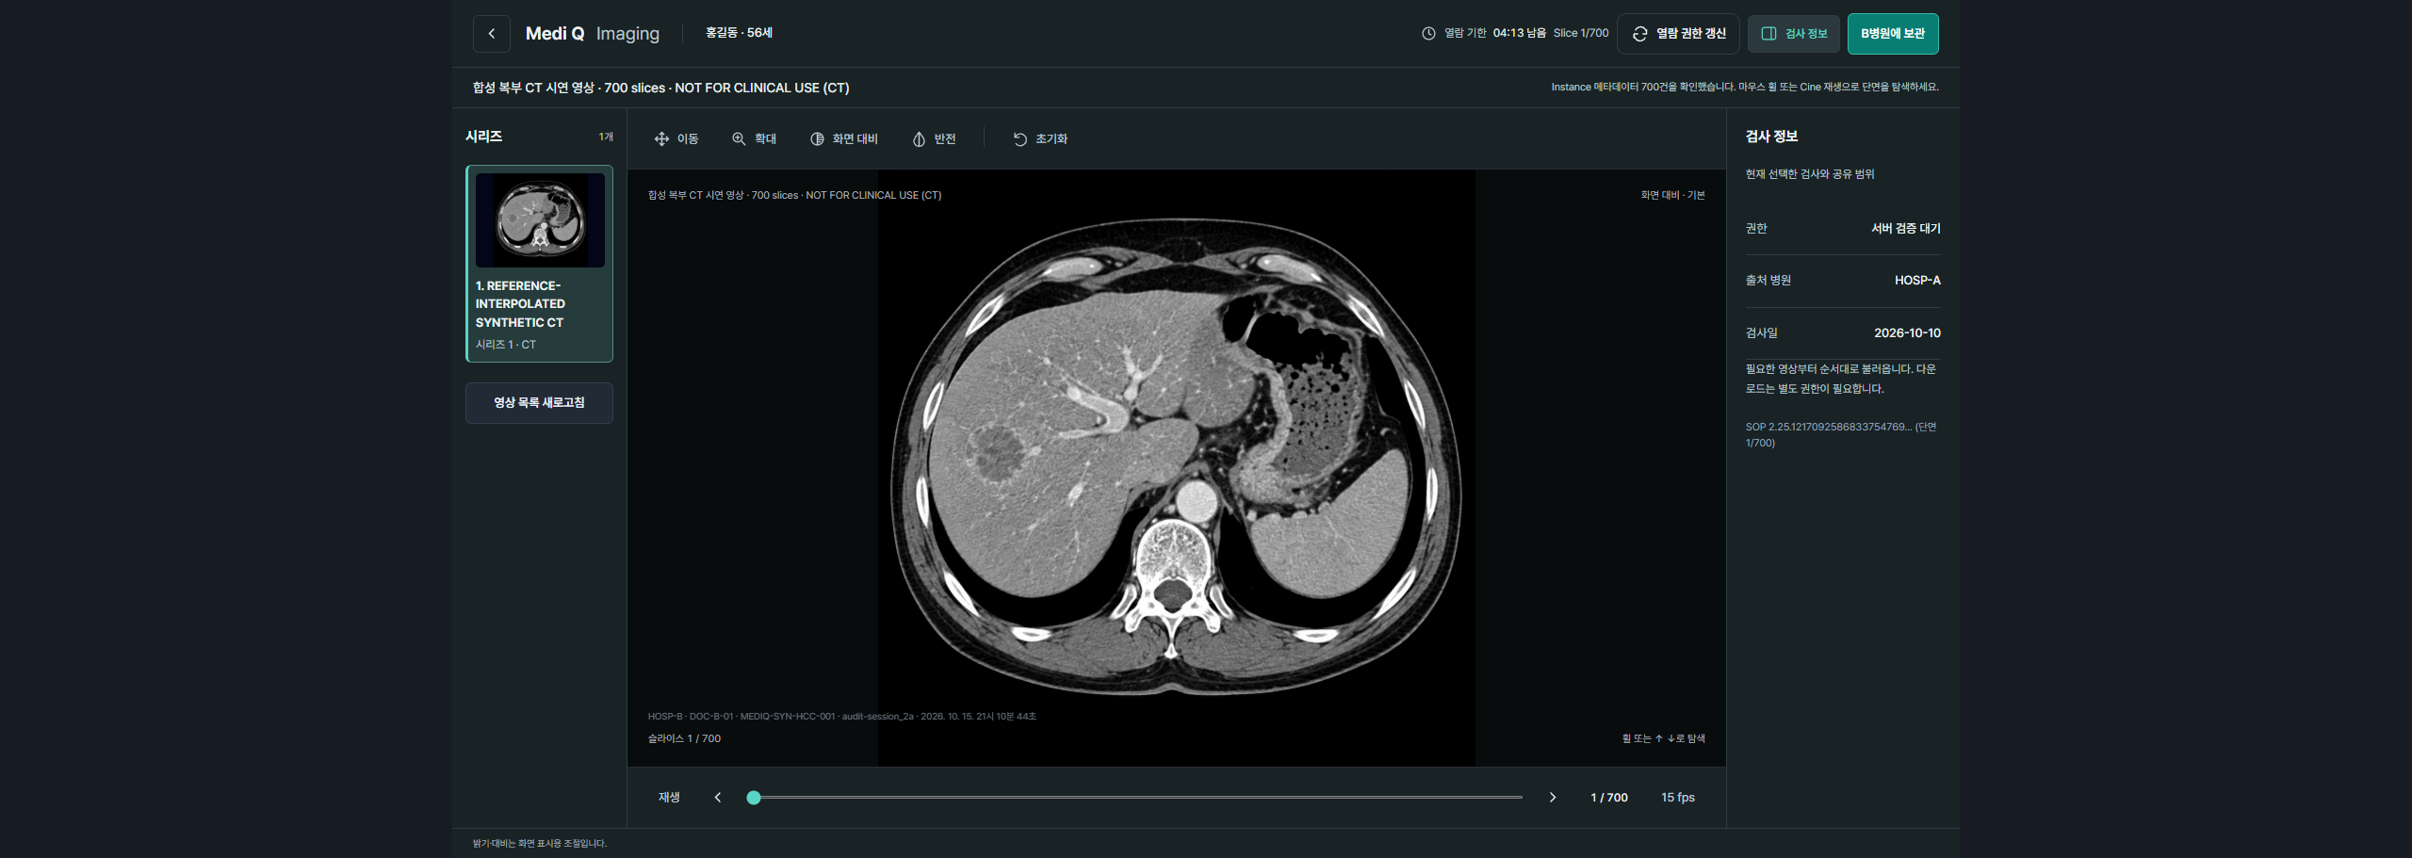Click patient name 홍길동 · 56세
Screen dimensions: 2412x858
(739, 33)
